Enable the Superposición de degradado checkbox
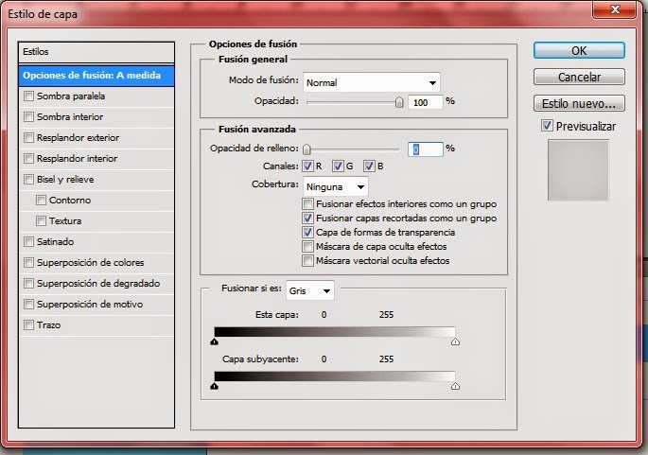 pyautogui.click(x=28, y=284)
